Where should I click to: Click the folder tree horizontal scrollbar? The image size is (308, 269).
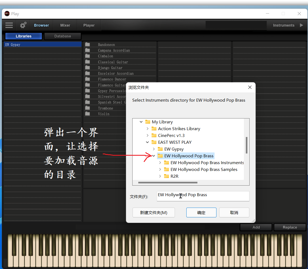(168, 183)
